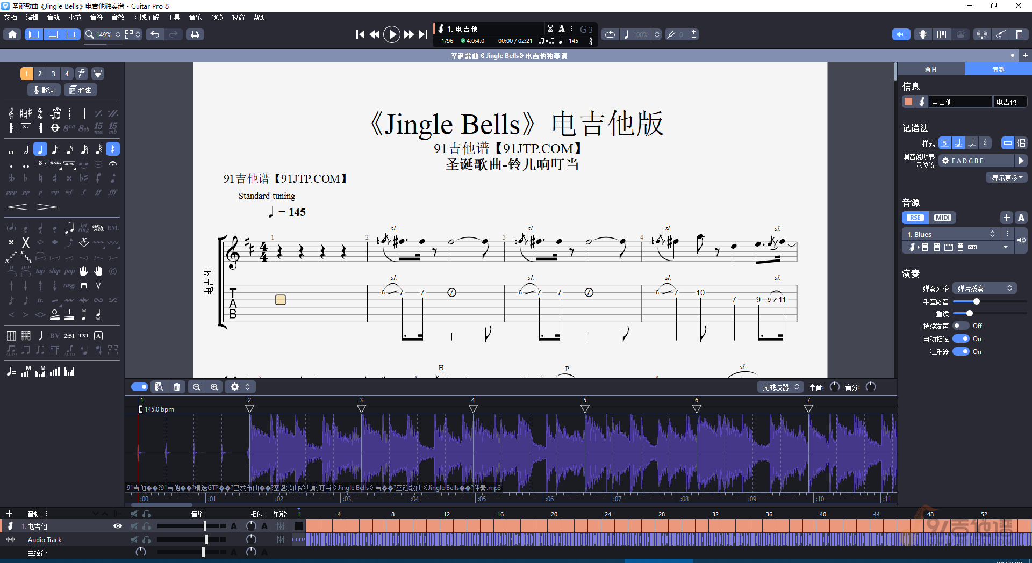The width and height of the screenshot is (1032, 563).
Task: Open the 工具 menu
Action: (174, 18)
